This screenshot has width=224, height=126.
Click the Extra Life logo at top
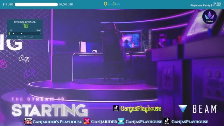click(112, 4)
